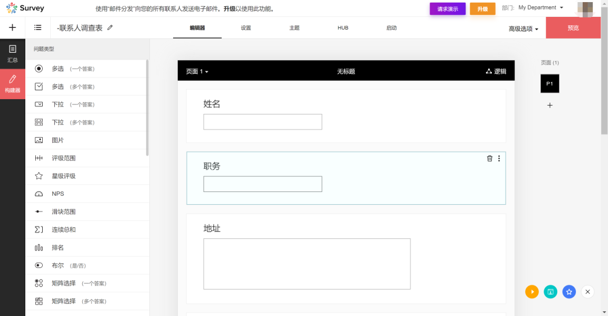Insert a 图片 image question
This screenshot has height=316, width=608.
point(57,140)
